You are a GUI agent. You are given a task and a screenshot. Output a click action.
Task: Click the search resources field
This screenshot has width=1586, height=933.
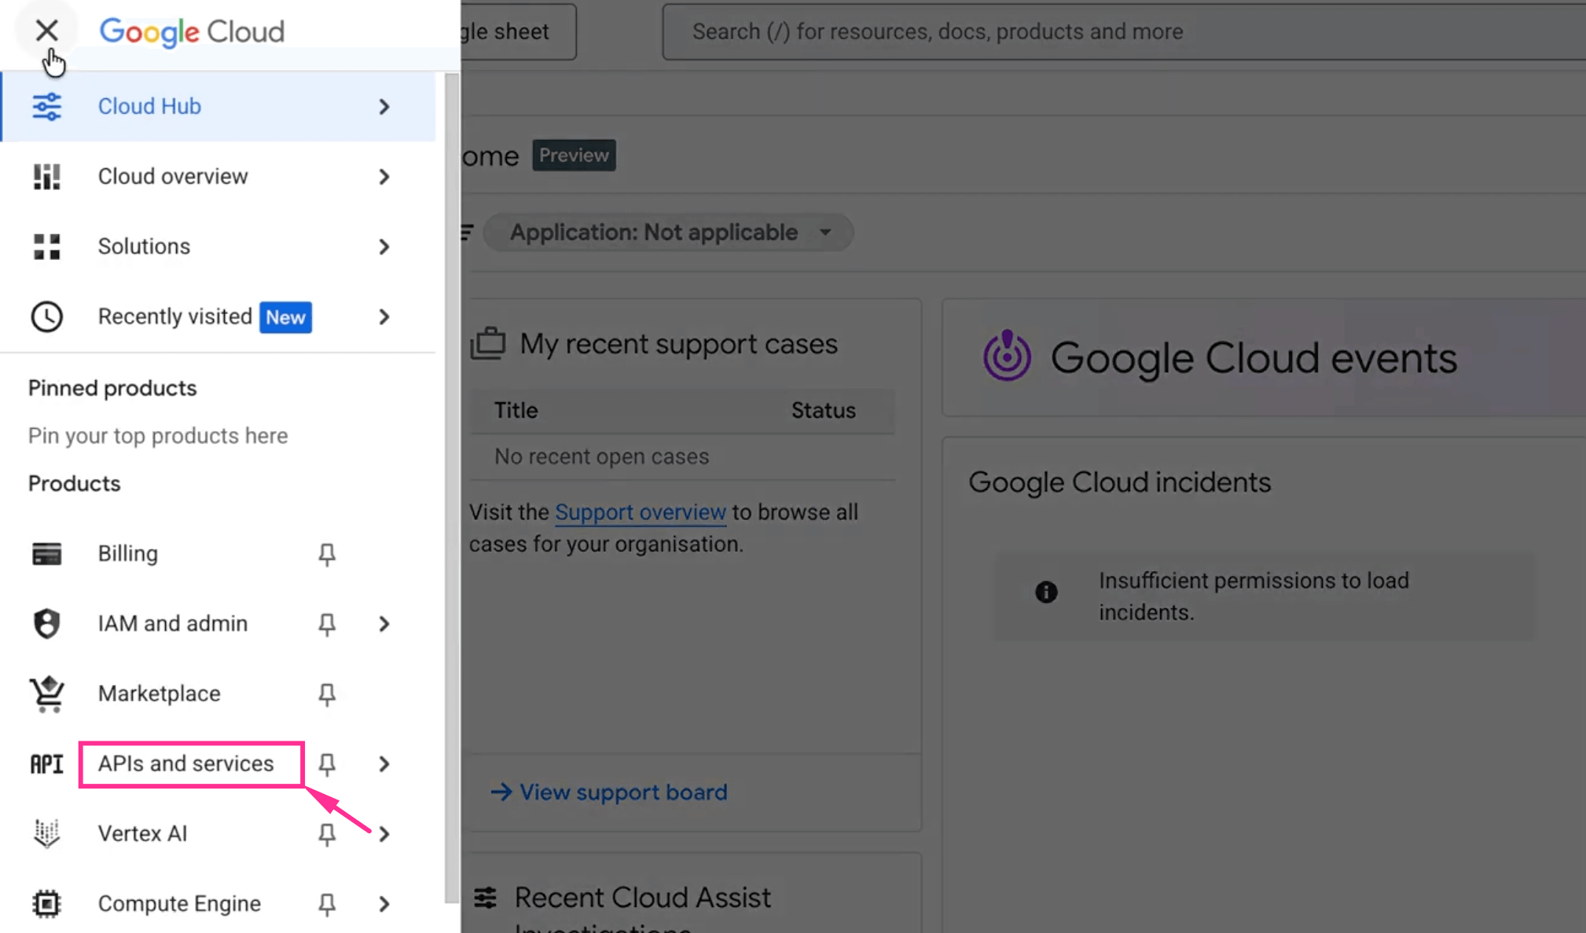[x=1124, y=31]
